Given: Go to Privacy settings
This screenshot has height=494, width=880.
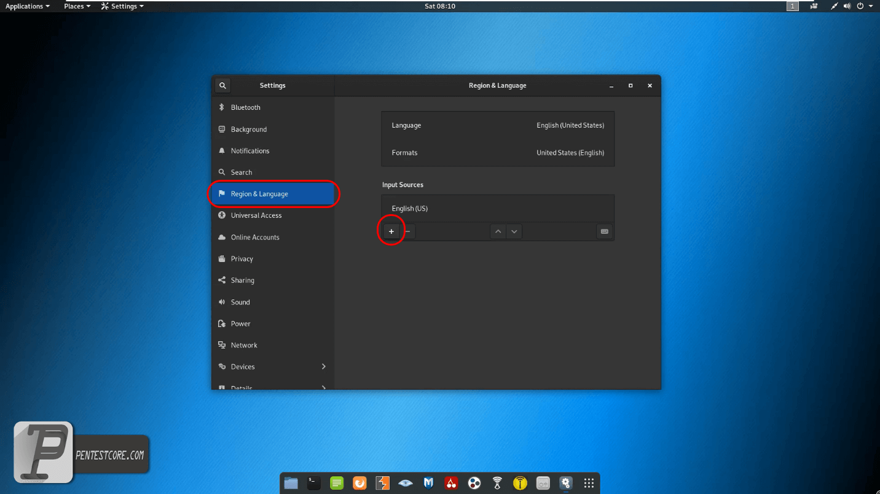Looking at the screenshot, I should 273,259.
